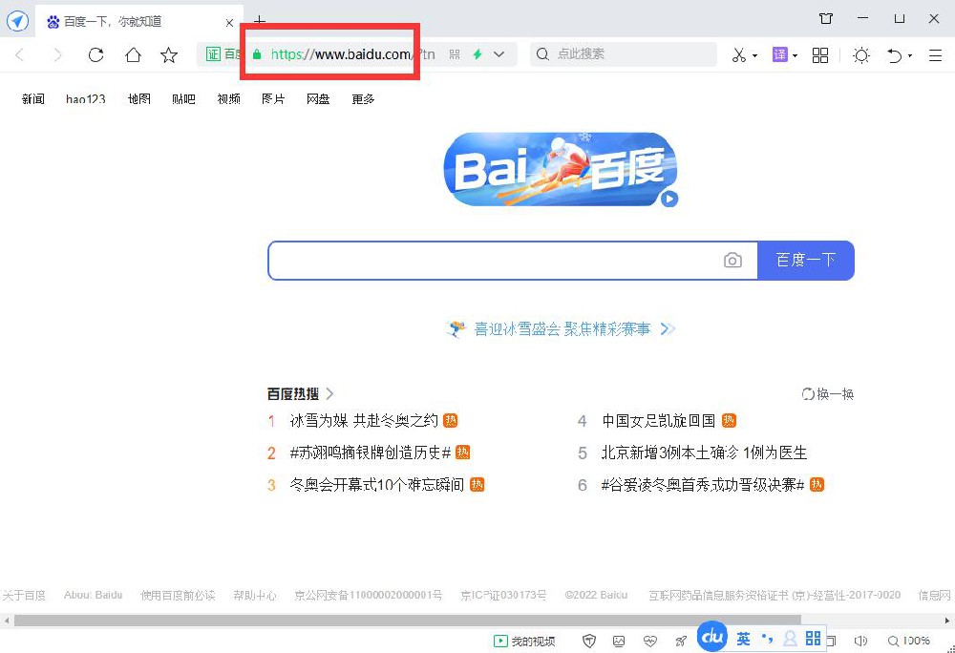Toggle punctuation mode in input method bar

coord(767,639)
